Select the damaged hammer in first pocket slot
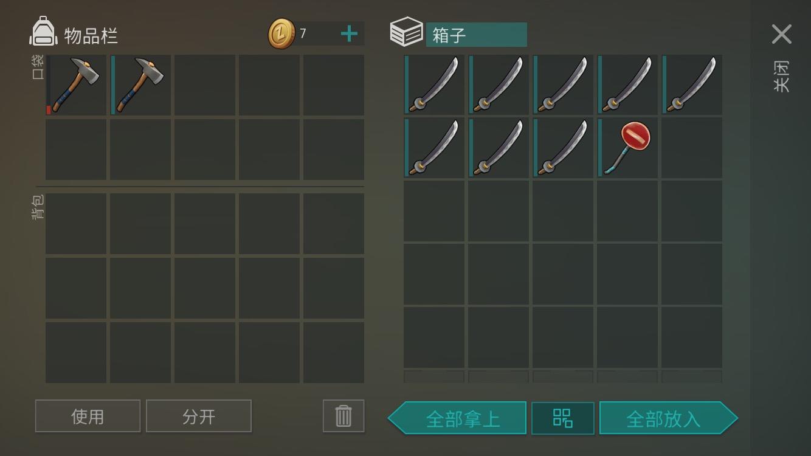 pyautogui.click(x=76, y=85)
